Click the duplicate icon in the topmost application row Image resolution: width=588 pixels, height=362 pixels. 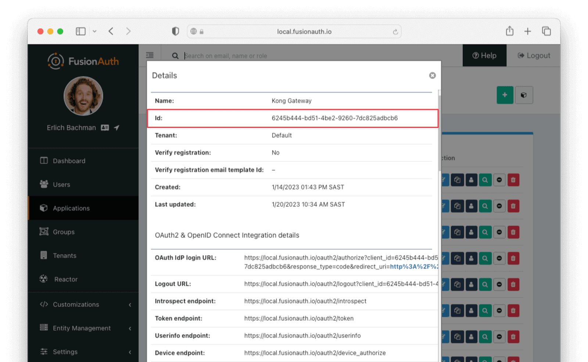click(x=457, y=180)
